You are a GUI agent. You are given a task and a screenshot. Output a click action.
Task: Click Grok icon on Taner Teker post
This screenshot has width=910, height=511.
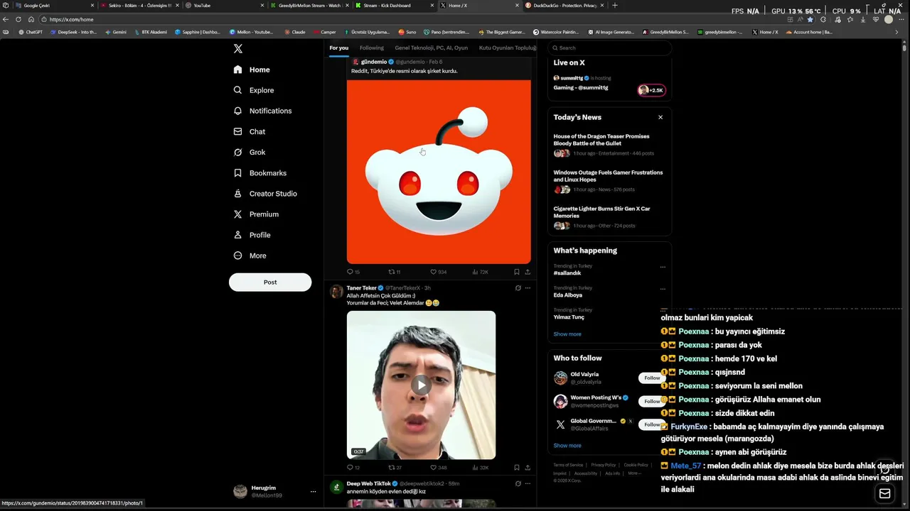pyautogui.click(x=518, y=288)
